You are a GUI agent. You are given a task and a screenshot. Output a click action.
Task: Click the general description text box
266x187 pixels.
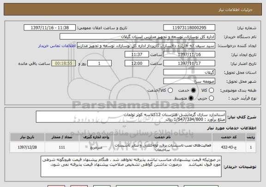click(131, 117)
